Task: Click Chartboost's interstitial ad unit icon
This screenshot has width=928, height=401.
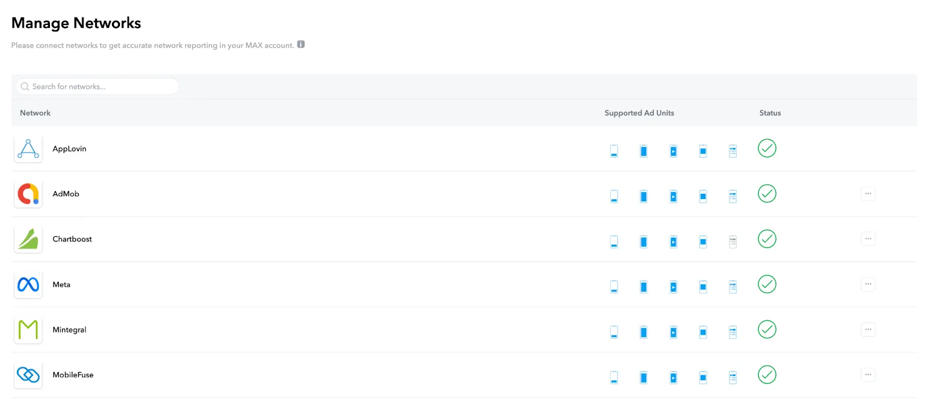Action: (x=643, y=241)
